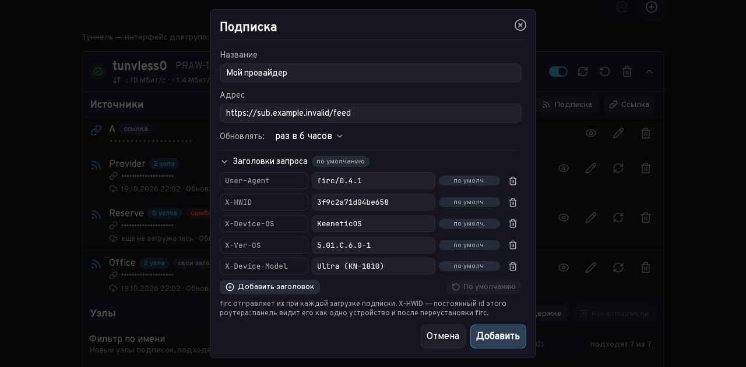Screen dimensions: 746x367
Task: Click the 5.01.C.6.0-1 value field
Action: tap(374, 245)
